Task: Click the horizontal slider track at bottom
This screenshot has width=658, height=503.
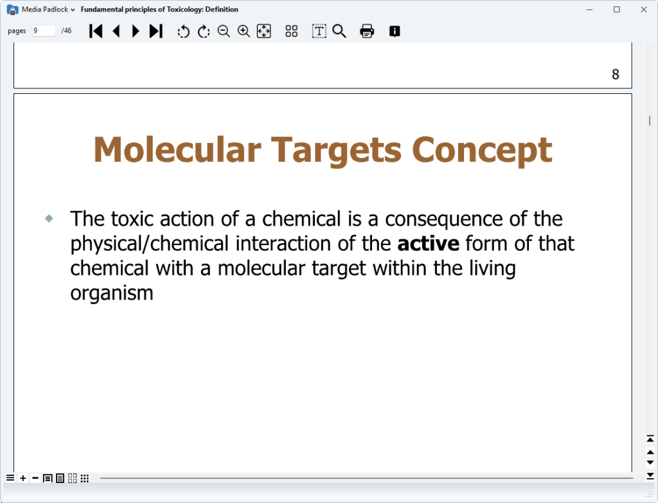Action: [x=366, y=478]
